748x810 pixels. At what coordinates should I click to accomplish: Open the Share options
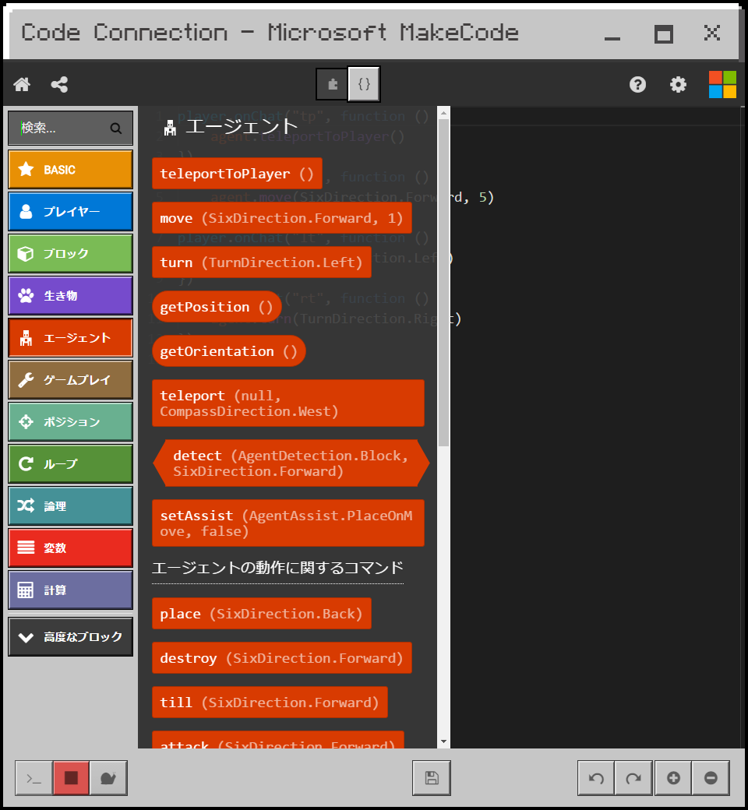tap(59, 84)
